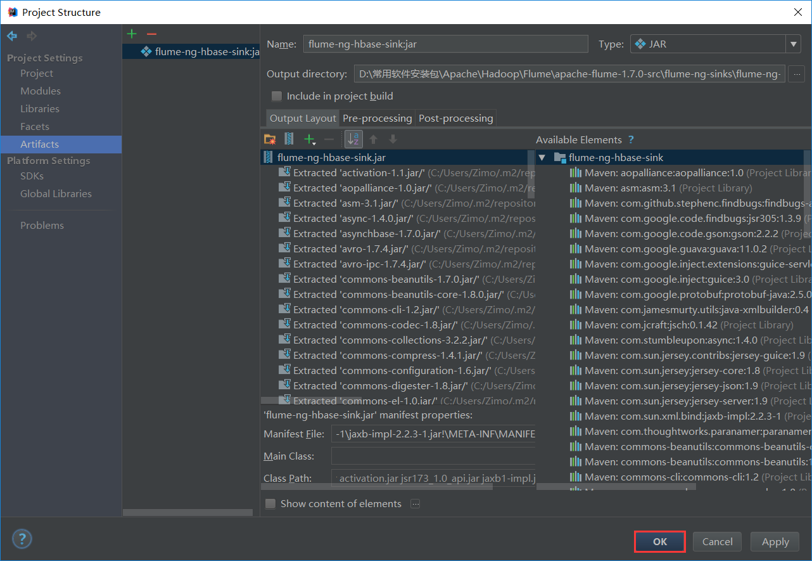Select Extracted 'commons-codec-1.8.jar/' row

tap(399, 325)
